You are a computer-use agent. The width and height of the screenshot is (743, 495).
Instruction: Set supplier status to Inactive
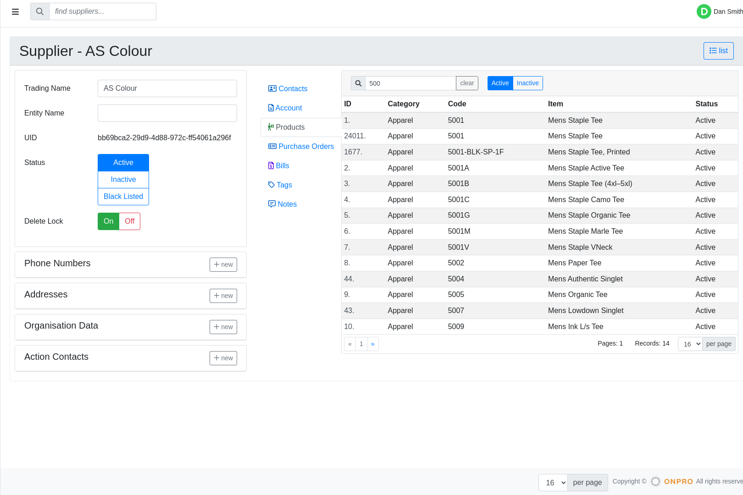(x=123, y=180)
